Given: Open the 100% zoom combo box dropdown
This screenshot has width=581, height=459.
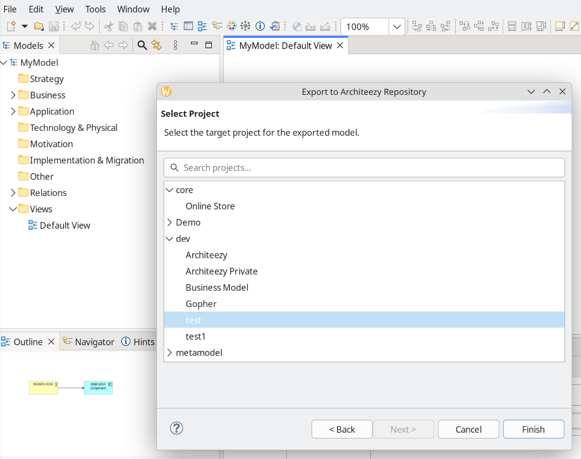Looking at the screenshot, I should tap(397, 27).
